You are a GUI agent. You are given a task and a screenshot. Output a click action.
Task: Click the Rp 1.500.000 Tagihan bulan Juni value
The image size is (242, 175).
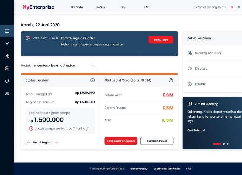pyautogui.click(x=85, y=102)
